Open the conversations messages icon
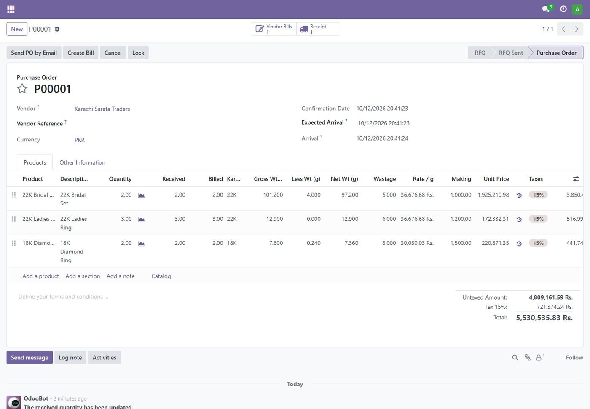The image size is (590, 409). click(547, 9)
